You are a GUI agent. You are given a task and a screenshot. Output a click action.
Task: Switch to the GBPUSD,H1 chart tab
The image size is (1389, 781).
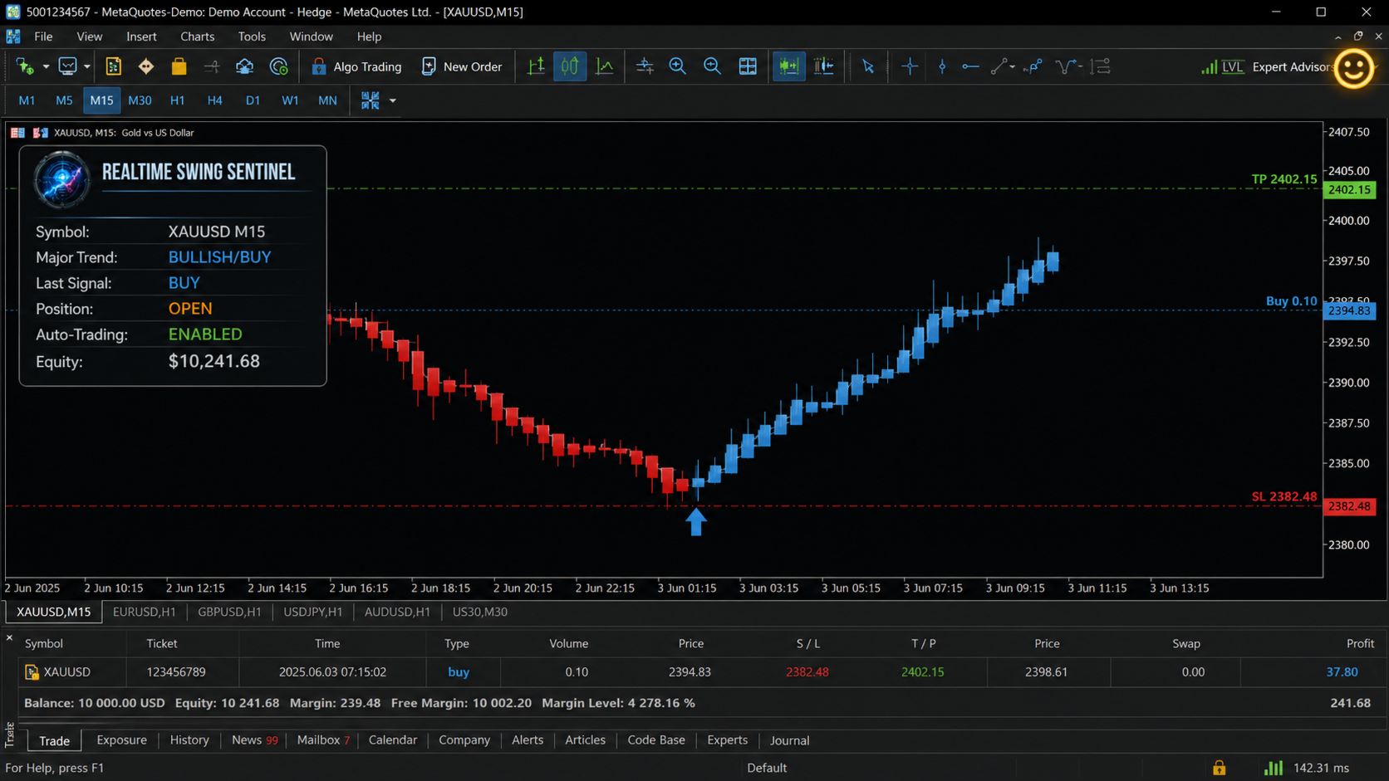click(229, 612)
